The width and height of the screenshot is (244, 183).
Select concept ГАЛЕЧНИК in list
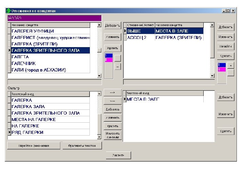[x=50, y=63]
